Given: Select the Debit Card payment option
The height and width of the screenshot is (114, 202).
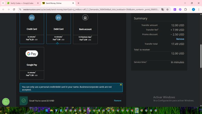Looking at the screenshot, I should (58, 28).
